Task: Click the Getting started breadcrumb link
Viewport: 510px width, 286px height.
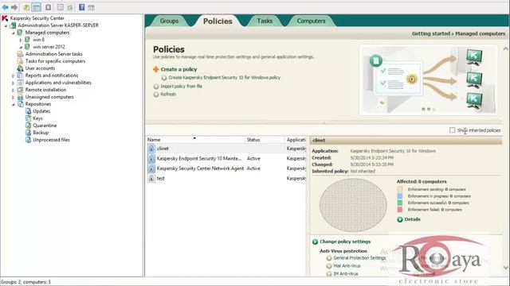Action: [430, 33]
